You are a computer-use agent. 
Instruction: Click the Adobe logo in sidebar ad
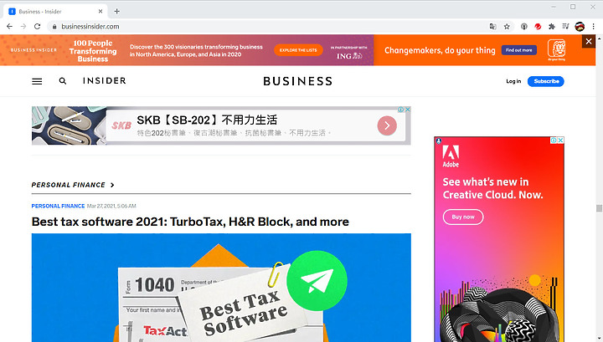click(451, 156)
